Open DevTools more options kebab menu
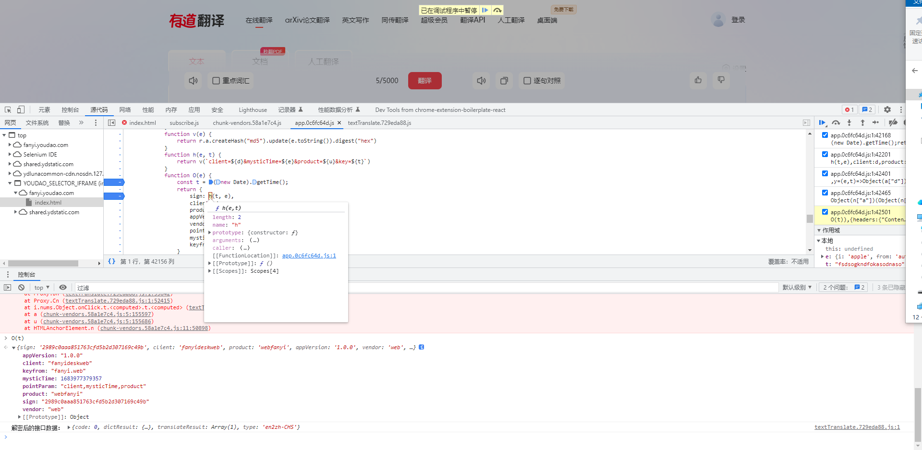Viewport: 922px width, 450px height. [901, 110]
